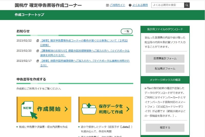
Task: Click the 作成コーナートップ header title
Action: [29, 15]
